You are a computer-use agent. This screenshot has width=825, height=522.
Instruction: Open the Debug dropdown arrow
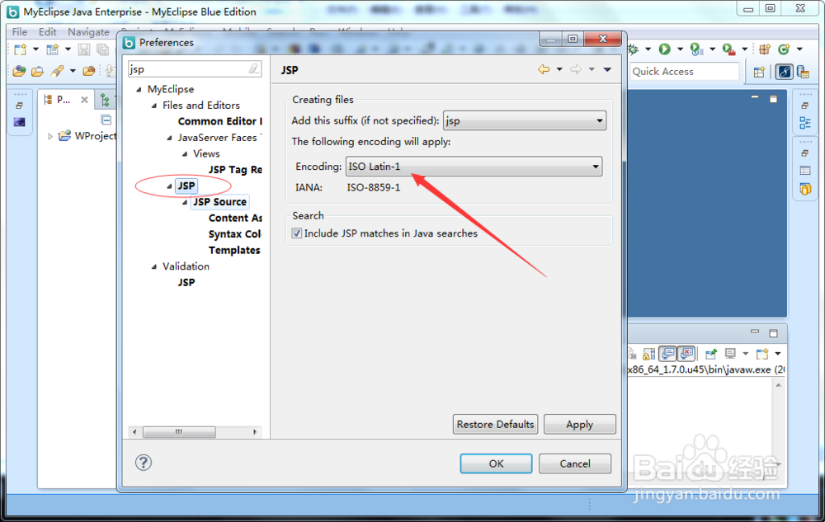648,49
